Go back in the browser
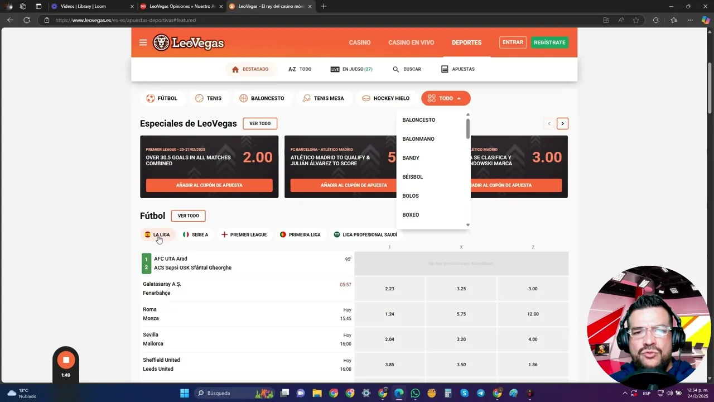 click(x=10, y=20)
